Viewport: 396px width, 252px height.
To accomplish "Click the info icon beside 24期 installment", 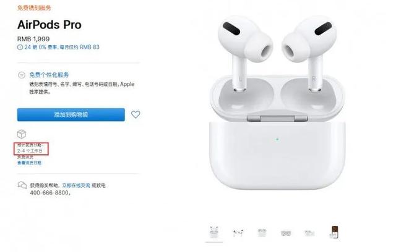I will coord(20,47).
